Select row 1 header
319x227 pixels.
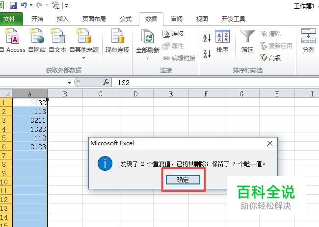[x=6, y=103]
